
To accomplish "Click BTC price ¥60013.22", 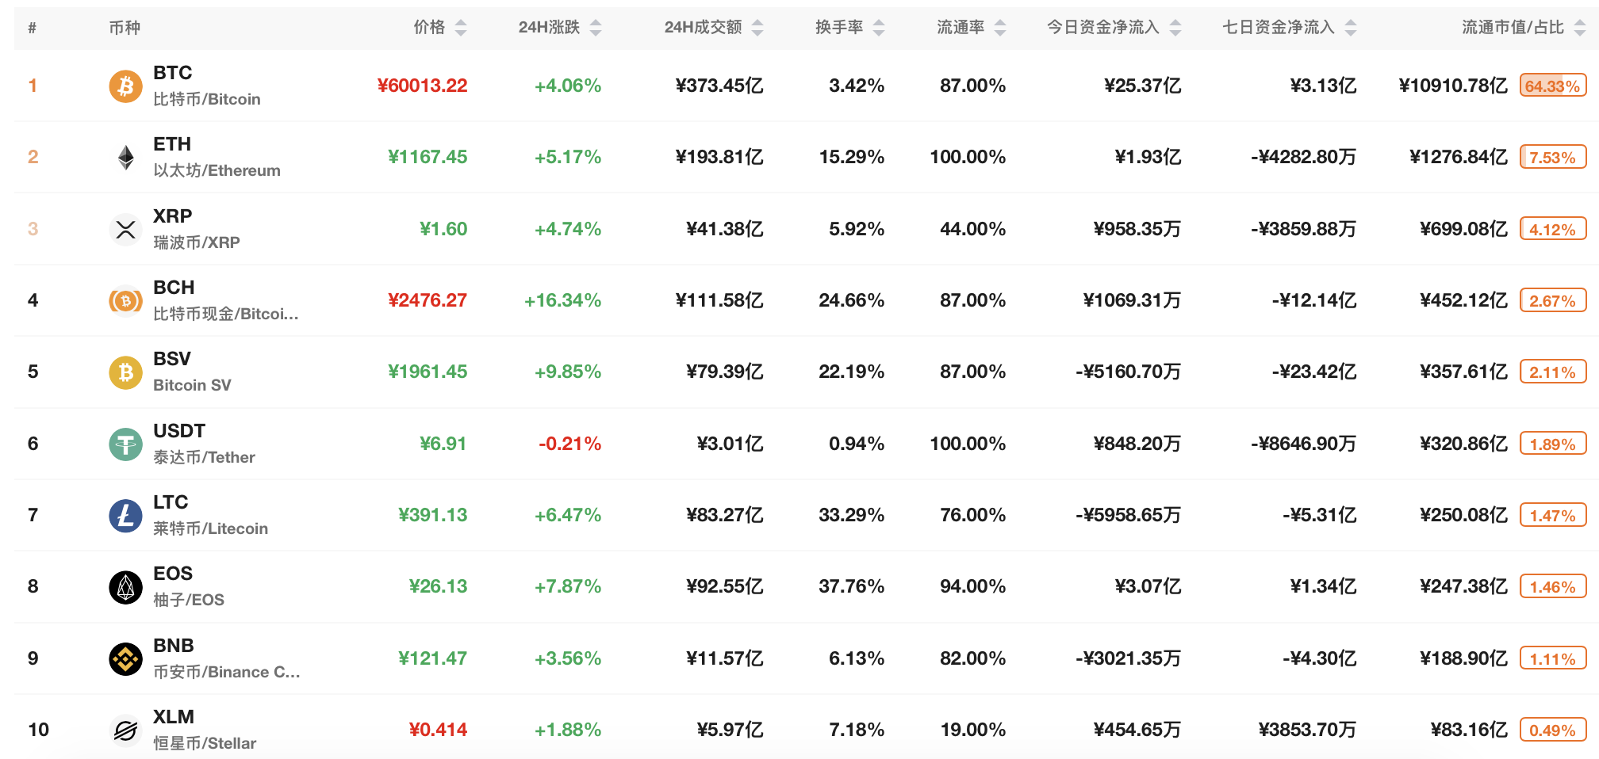I will click(422, 86).
